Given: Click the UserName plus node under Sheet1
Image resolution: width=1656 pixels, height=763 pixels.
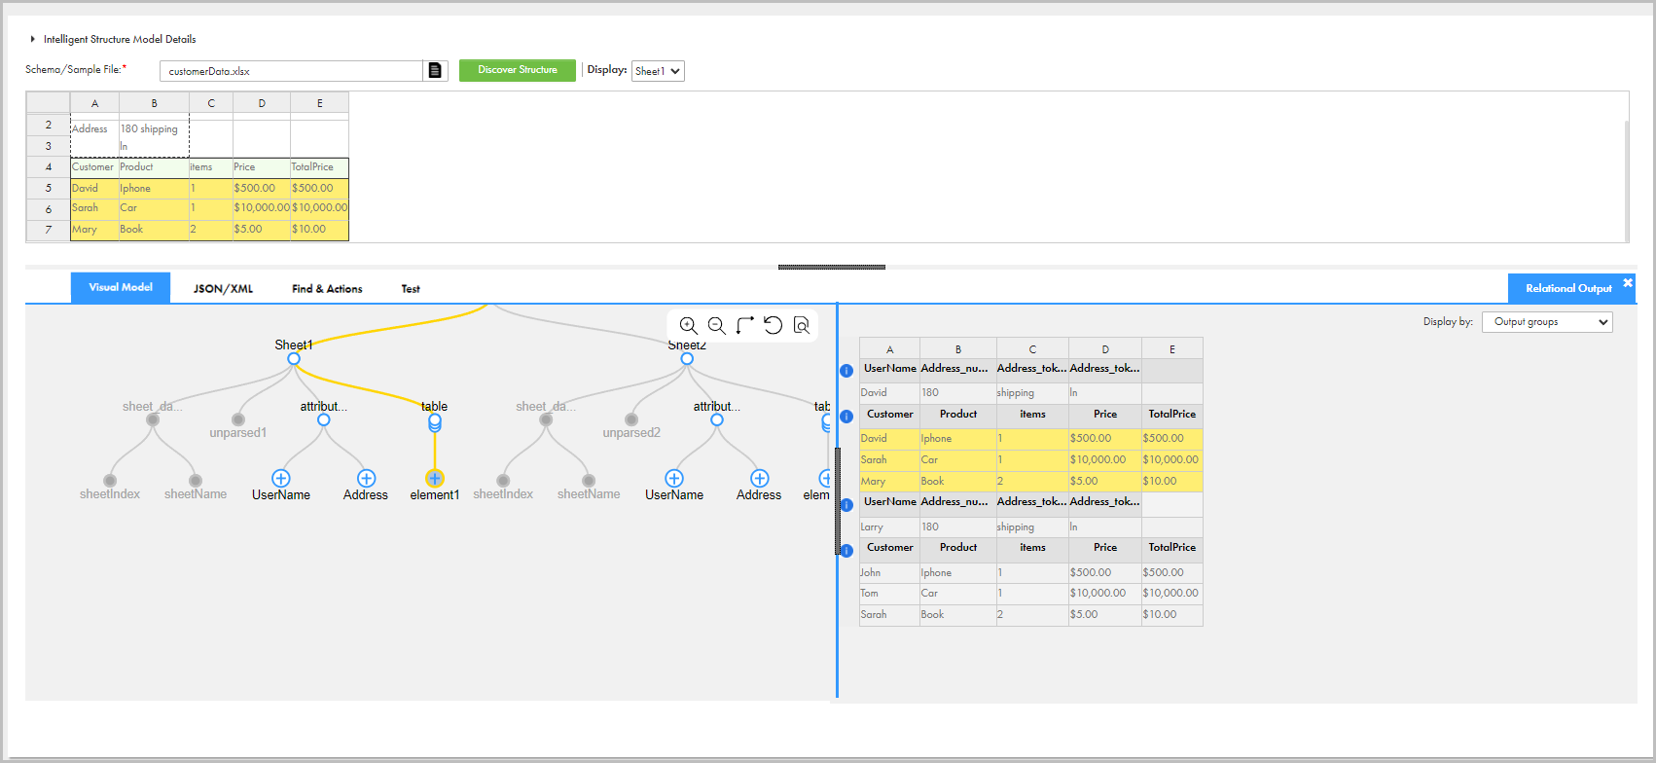Looking at the screenshot, I should coord(281,478).
